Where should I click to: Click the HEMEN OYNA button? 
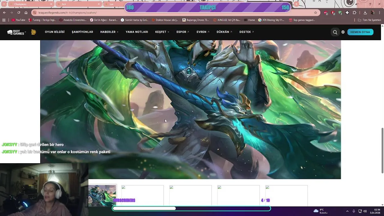point(360,32)
